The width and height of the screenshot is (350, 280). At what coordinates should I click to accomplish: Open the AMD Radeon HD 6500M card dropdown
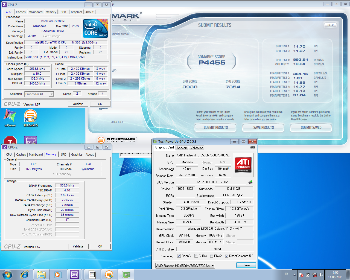[x=185, y=266]
